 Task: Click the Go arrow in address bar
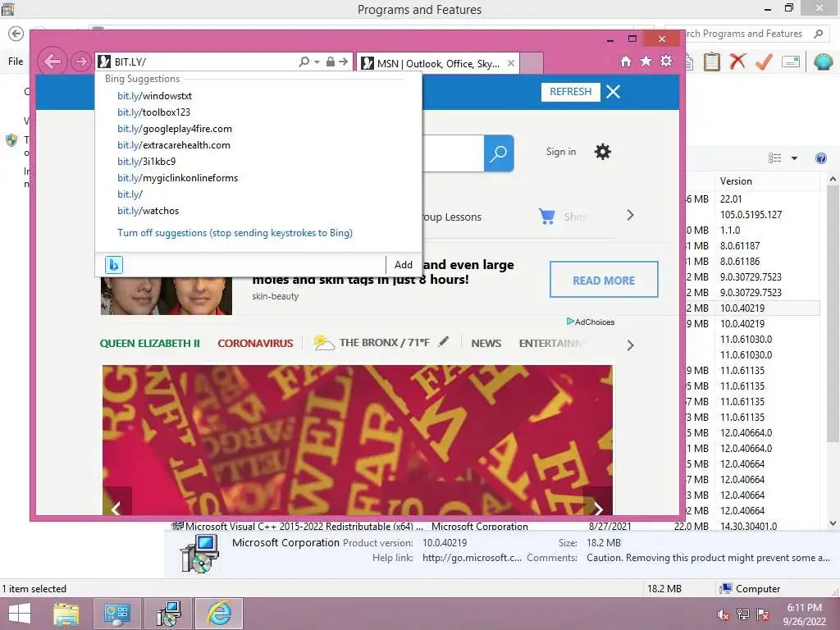pos(344,62)
